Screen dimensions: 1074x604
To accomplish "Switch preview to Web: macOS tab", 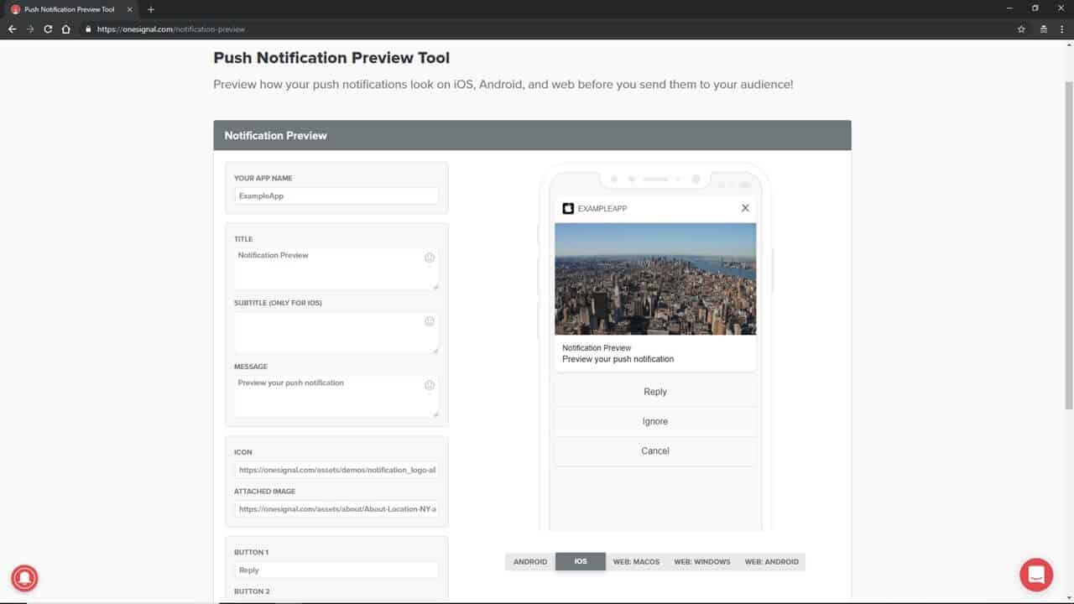I will click(x=636, y=561).
